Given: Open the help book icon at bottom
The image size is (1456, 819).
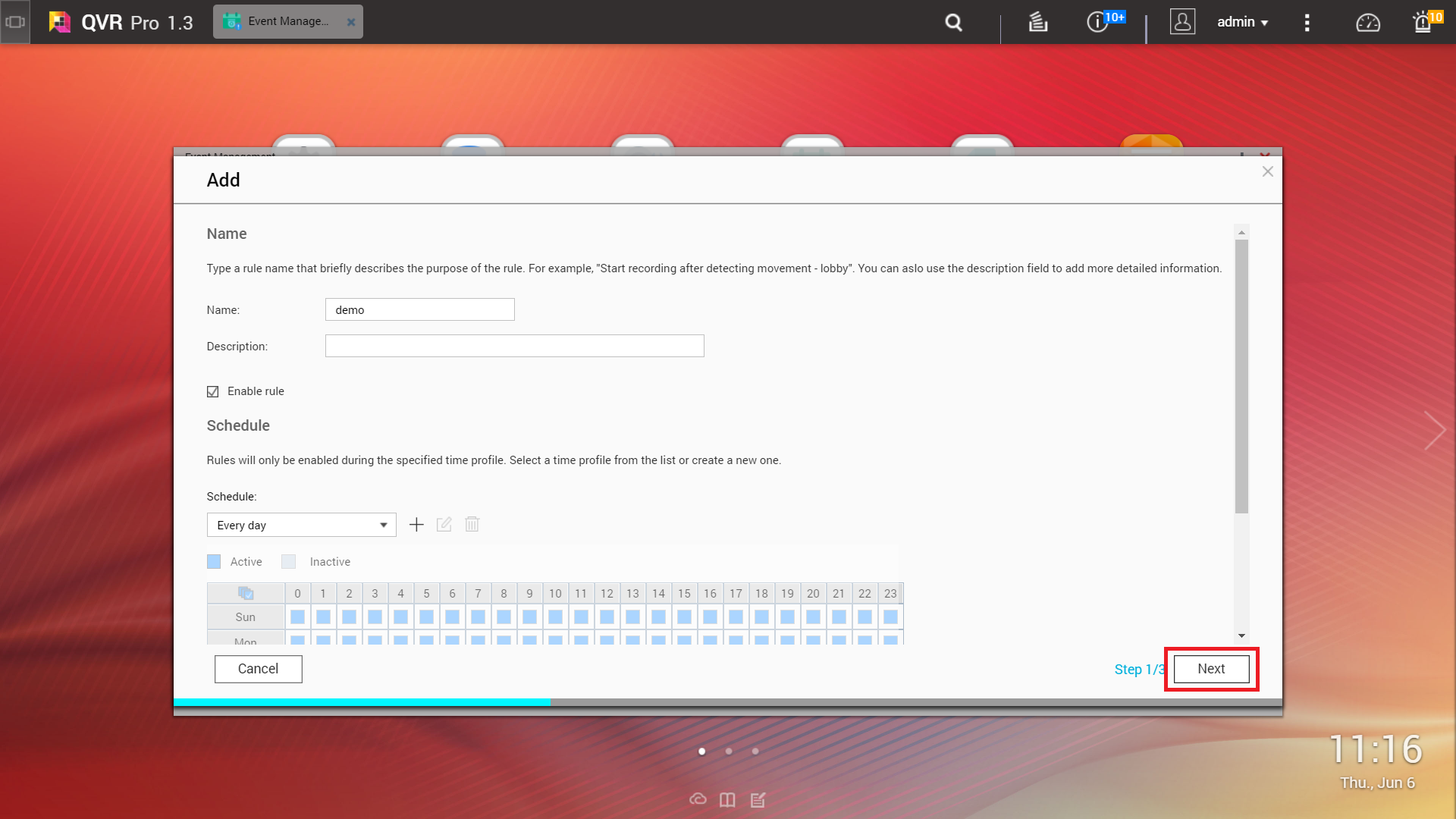Looking at the screenshot, I should point(727,799).
